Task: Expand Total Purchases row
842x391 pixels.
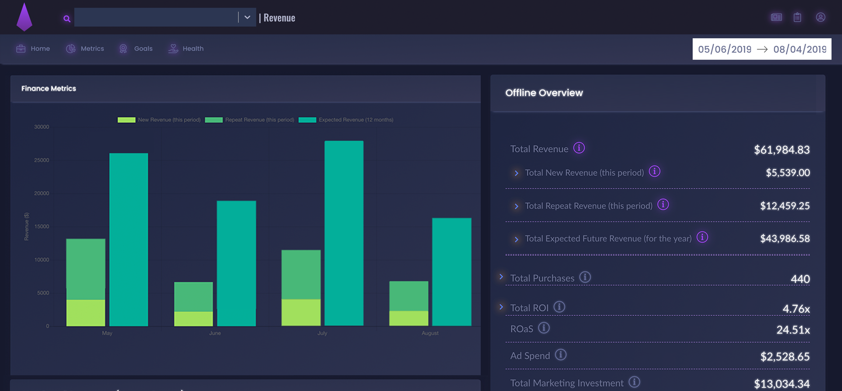Action: [x=501, y=276]
